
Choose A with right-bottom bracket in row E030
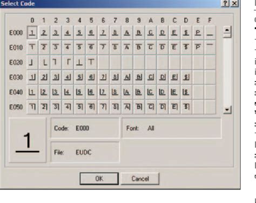point(127,77)
